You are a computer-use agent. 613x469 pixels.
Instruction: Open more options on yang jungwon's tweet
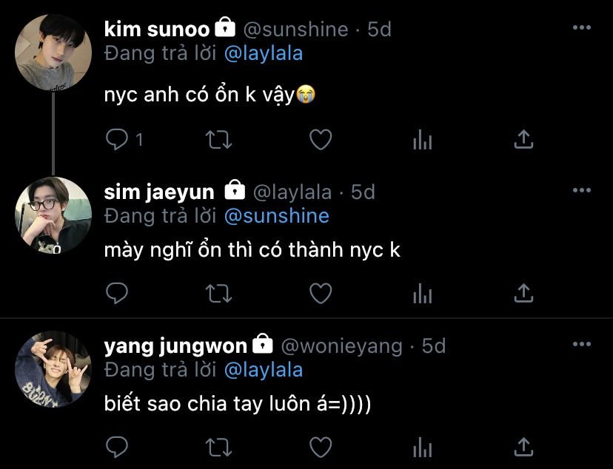[x=582, y=344]
